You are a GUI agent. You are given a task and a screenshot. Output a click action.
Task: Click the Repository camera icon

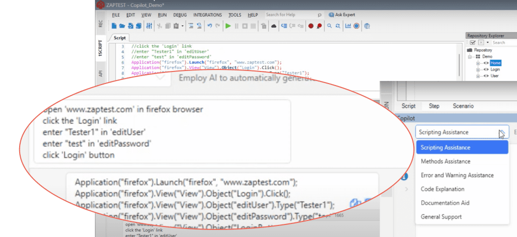(470, 50)
